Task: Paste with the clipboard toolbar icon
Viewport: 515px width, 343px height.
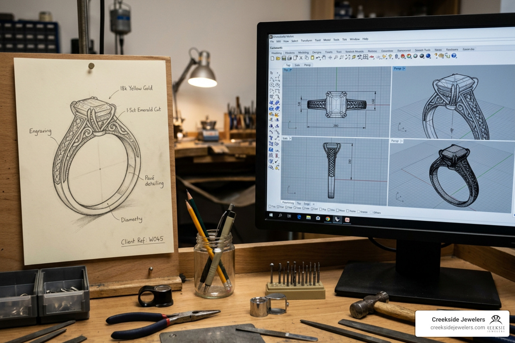Action: pyautogui.click(x=312, y=58)
